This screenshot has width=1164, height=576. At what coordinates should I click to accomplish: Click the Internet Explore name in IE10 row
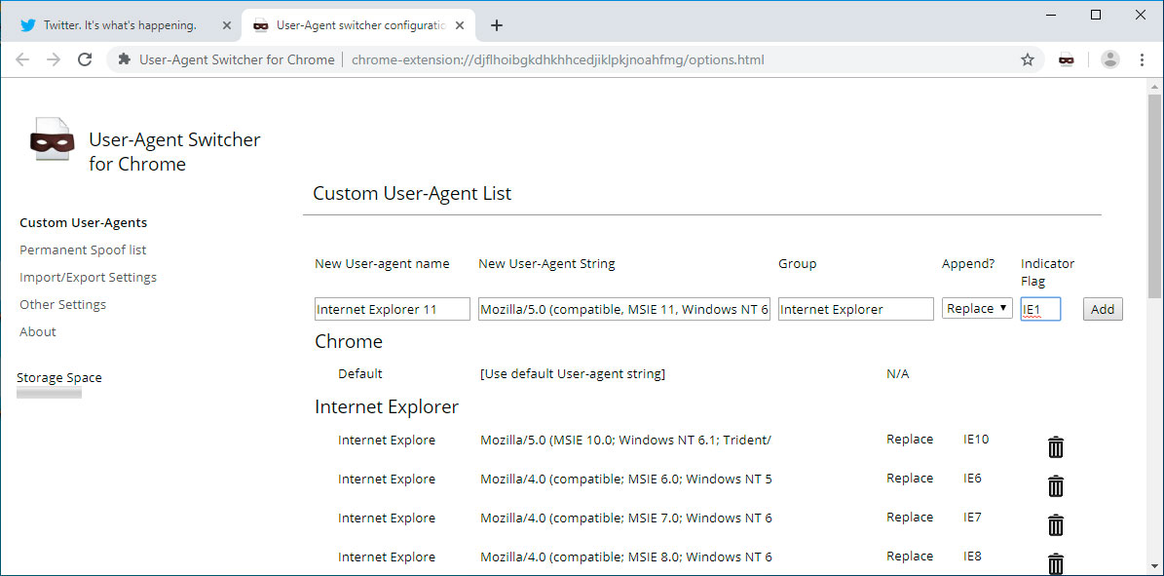click(387, 440)
